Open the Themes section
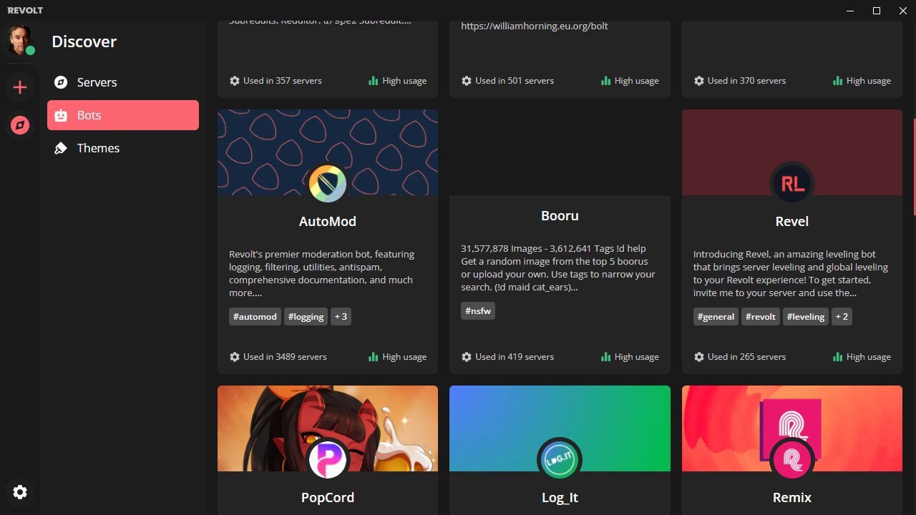916x515 pixels. click(123, 148)
